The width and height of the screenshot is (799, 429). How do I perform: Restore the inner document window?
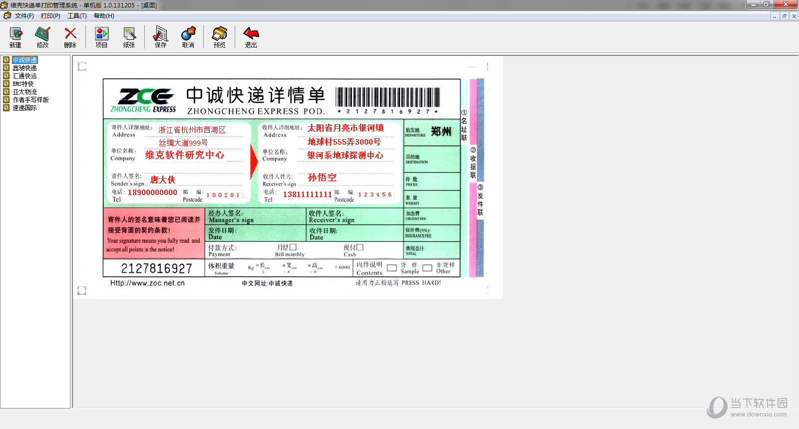click(x=785, y=16)
